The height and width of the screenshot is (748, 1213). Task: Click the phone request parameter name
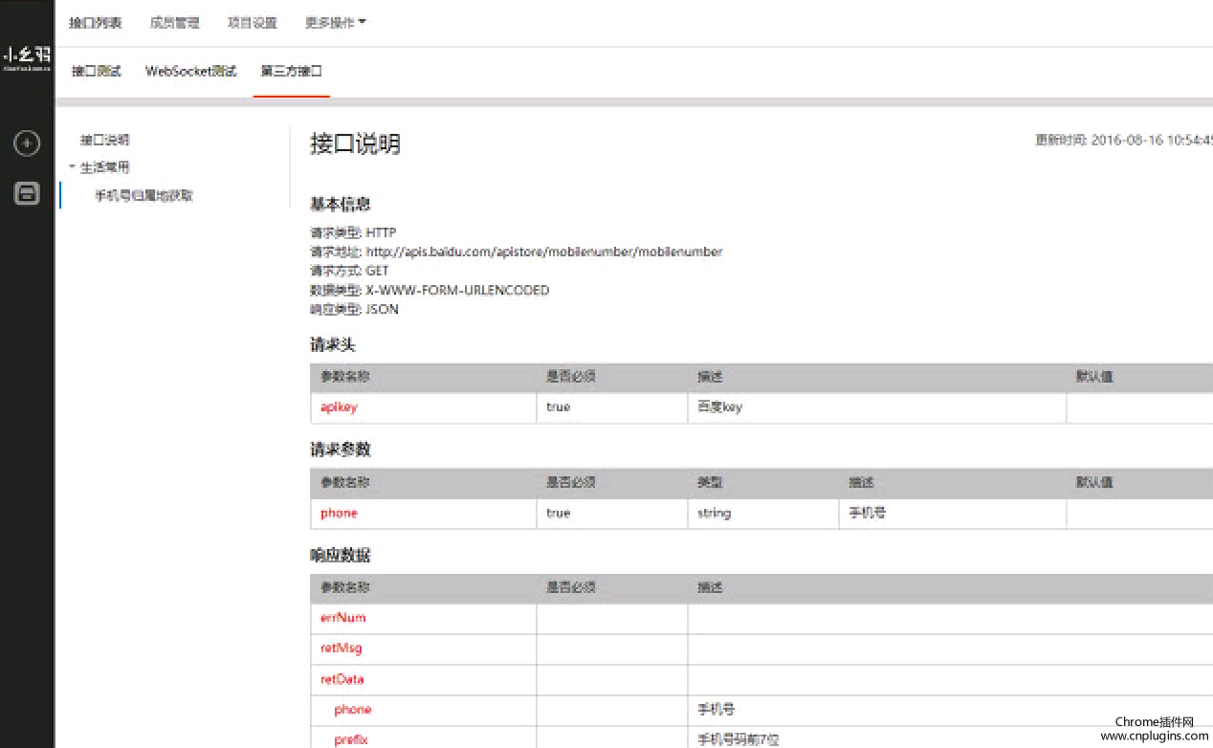(339, 513)
